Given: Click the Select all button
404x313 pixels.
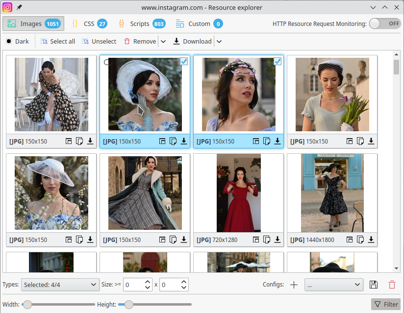Looking at the screenshot, I should (x=58, y=42).
